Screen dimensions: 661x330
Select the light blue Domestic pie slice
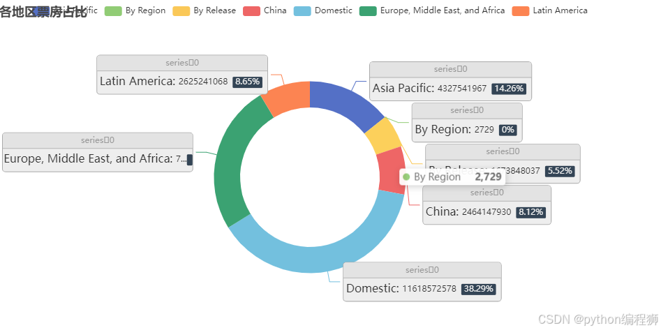(320, 248)
